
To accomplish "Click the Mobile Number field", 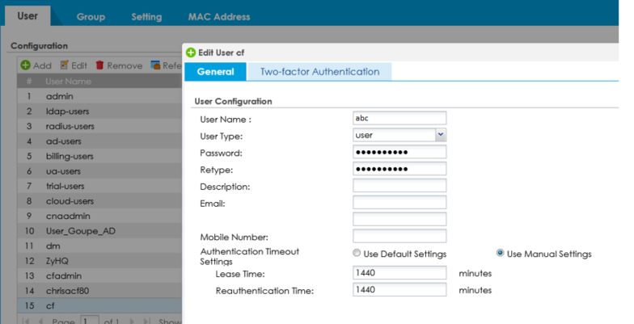I will click(399, 237).
